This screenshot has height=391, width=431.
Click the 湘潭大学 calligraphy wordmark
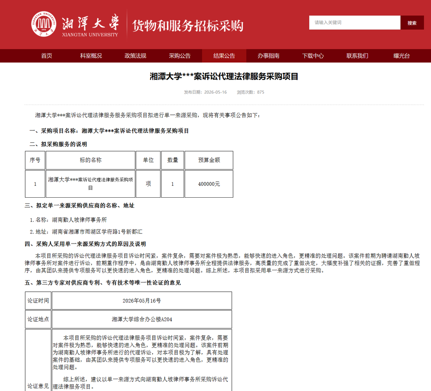click(91, 22)
